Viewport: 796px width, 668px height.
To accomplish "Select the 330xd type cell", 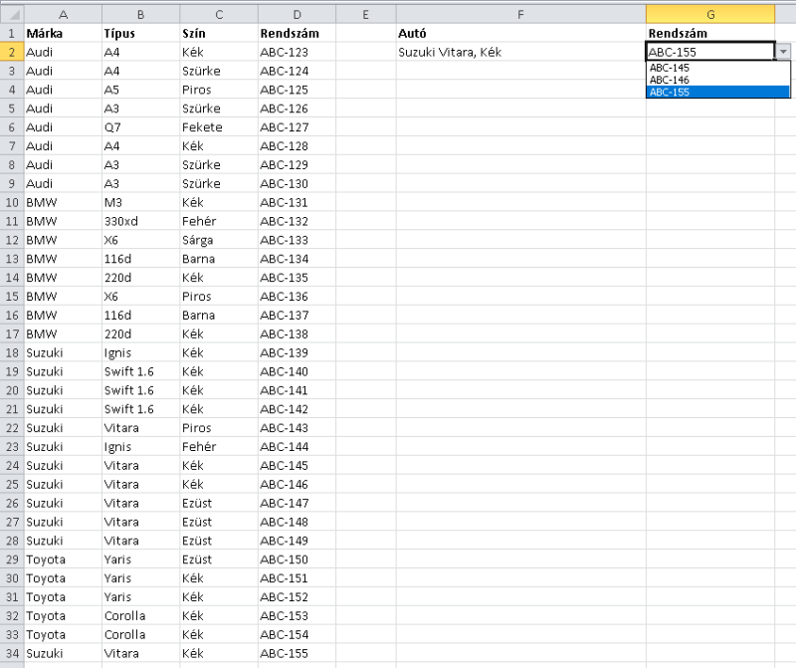I will pyautogui.click(x=141, y=221).
